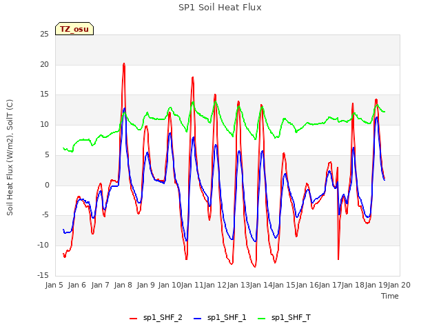This screenshot has height=331, width=441.
Task: Click the red series sharp dip on Jan 17
Action: click(x=338, y=259)
